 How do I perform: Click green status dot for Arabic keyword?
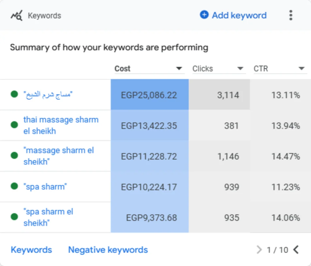tap(14, 94)
